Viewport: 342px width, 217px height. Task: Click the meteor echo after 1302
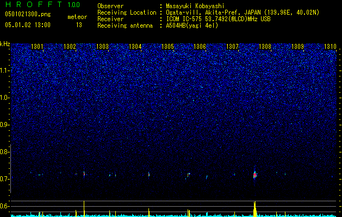click(84, 174)
